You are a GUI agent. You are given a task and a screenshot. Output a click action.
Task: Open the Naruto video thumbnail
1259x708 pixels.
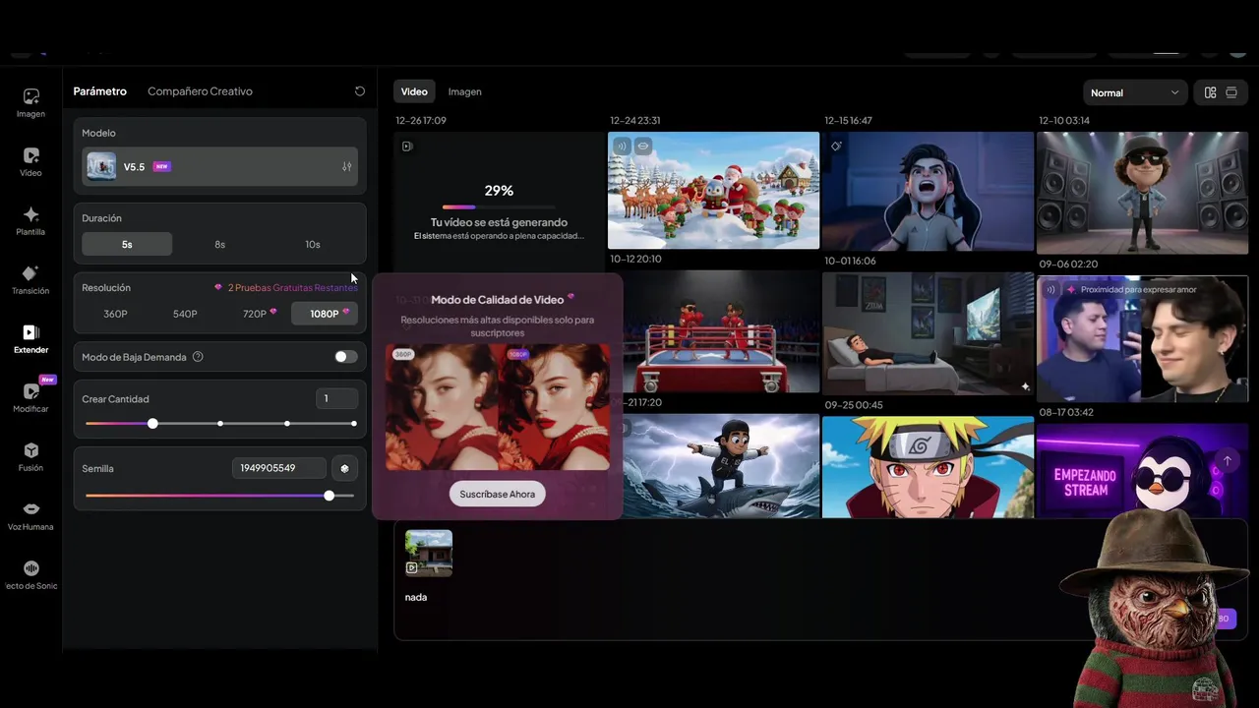click(928, 467)
